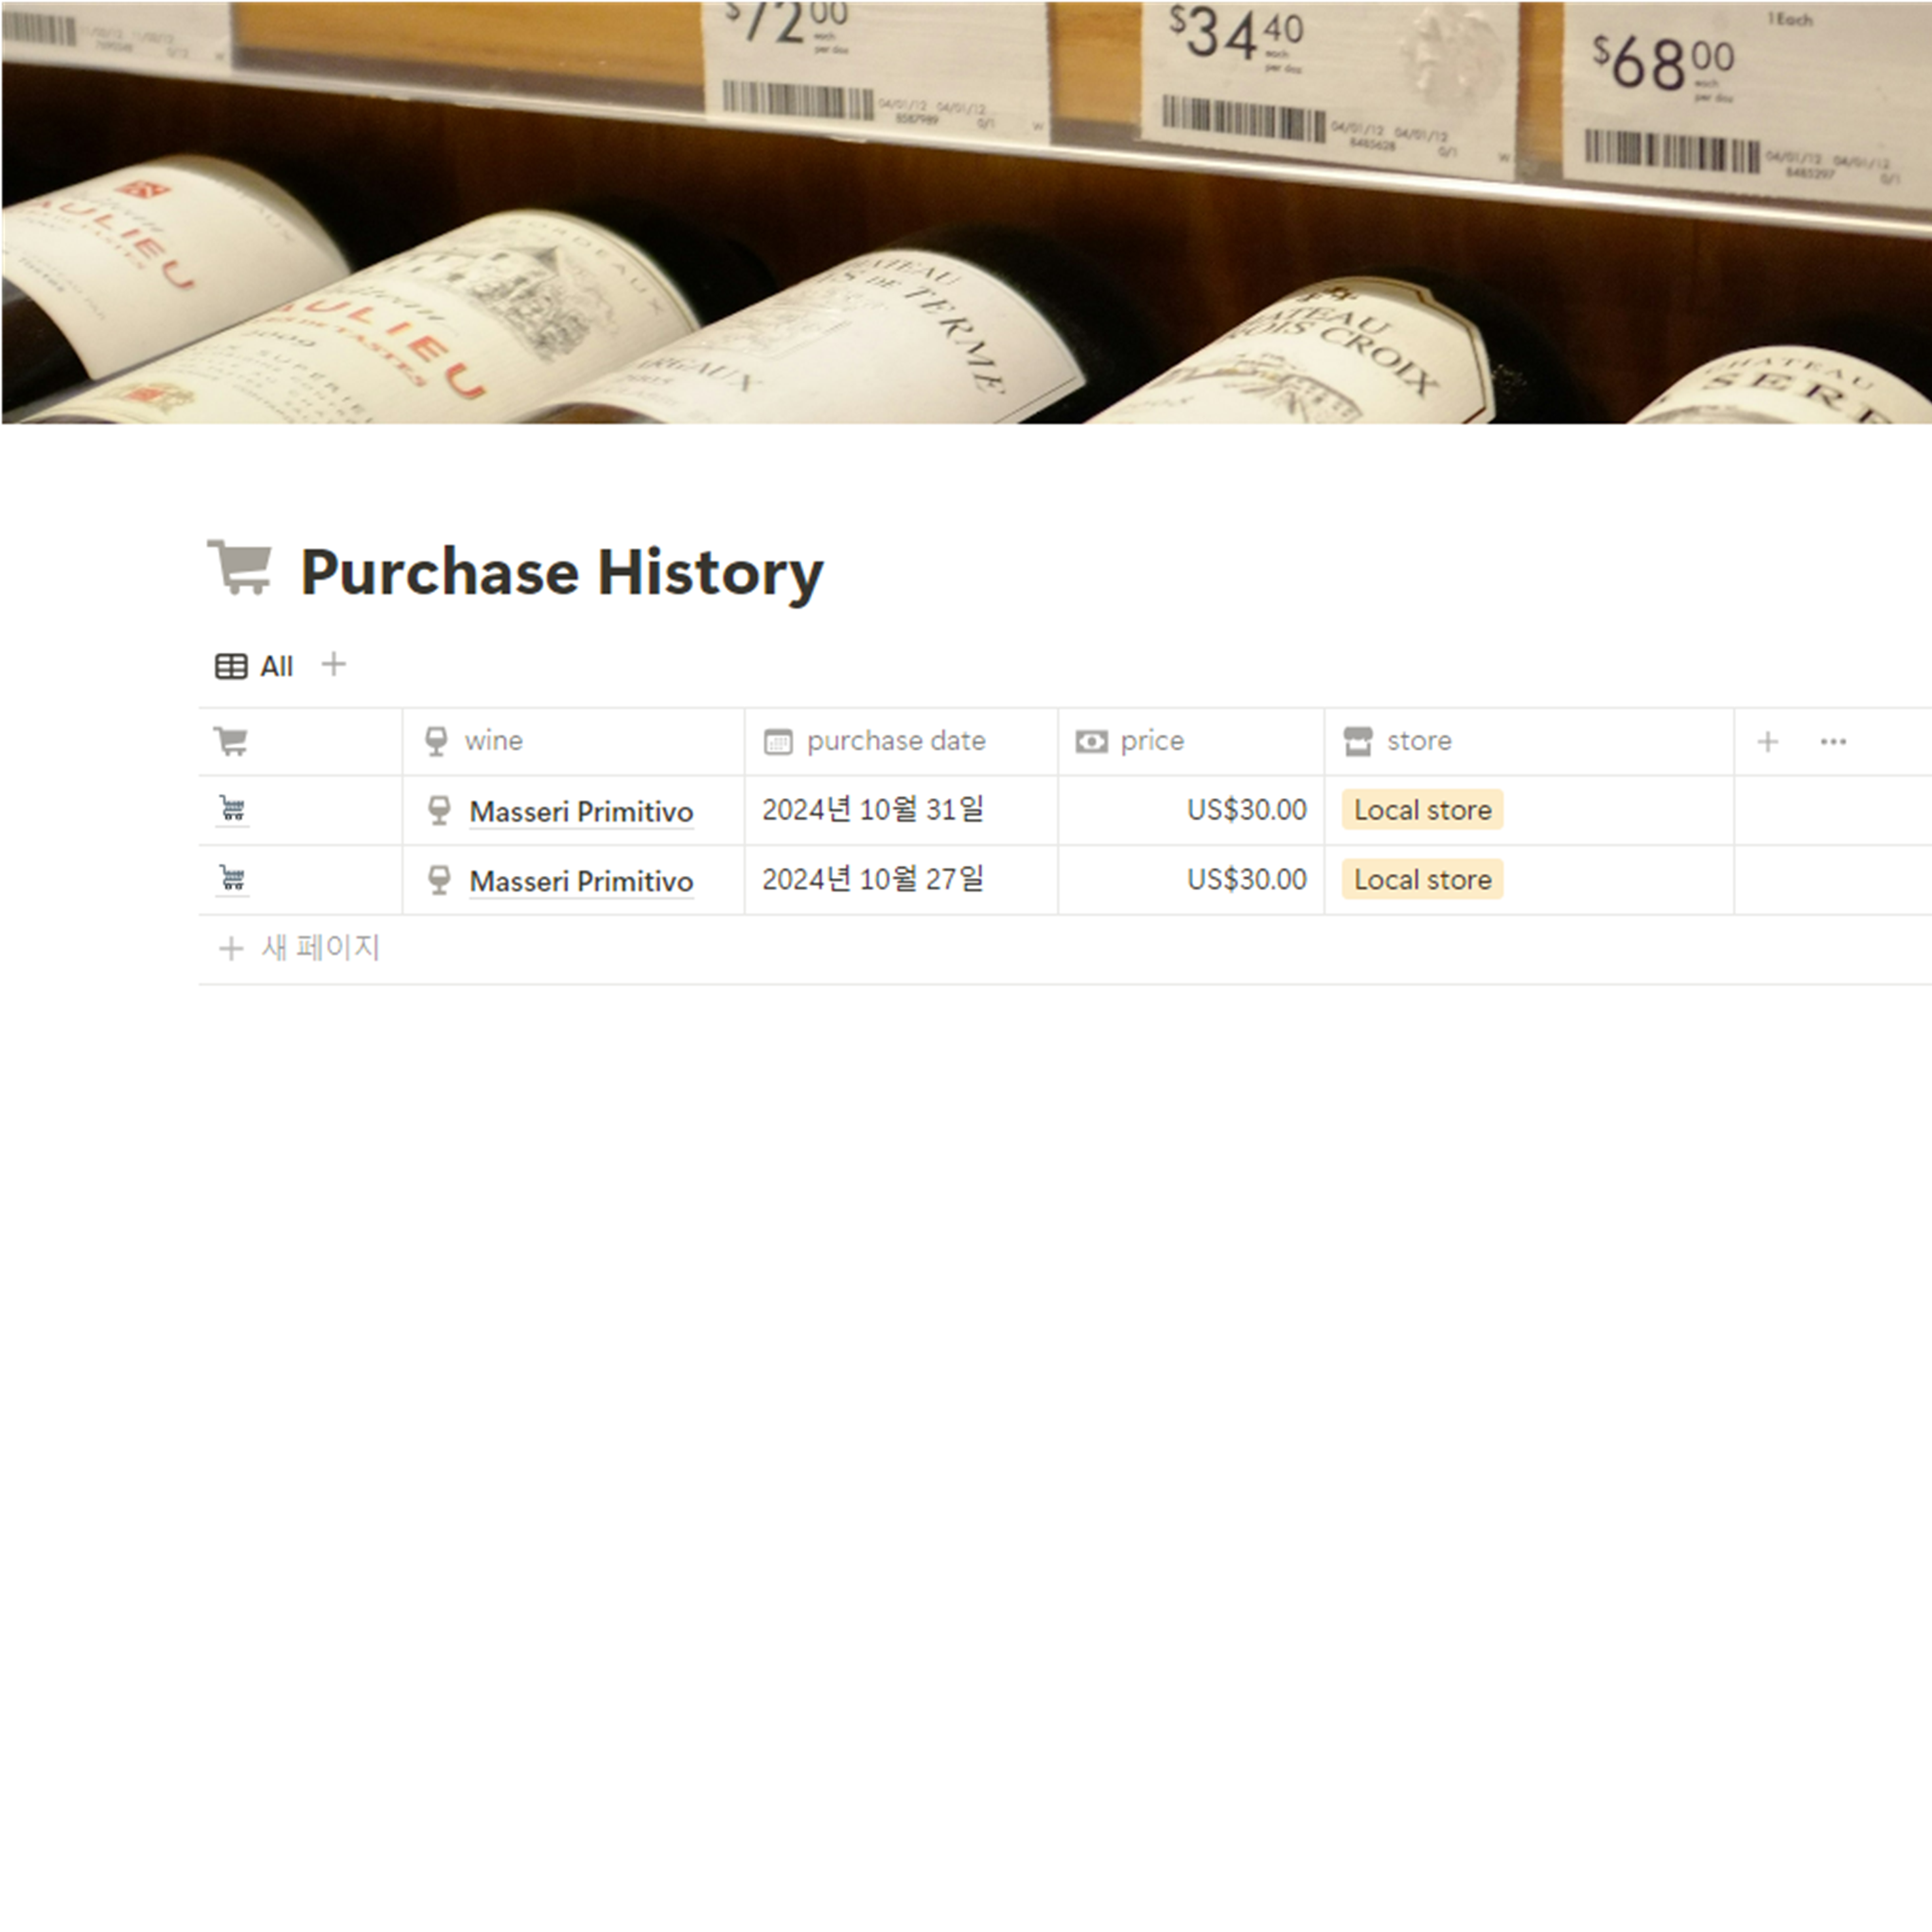Screen dimensions: 1932x1932
Task: Click the storefront icon in the store header
Action: (1358, 741)
